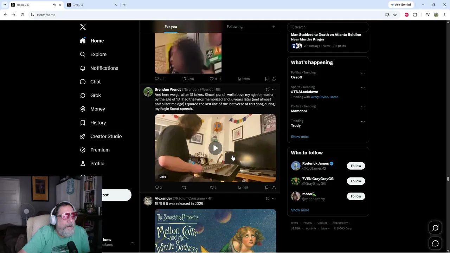Share Brendan Wendt's post
Viewport: 450px width, 253px height.
[x=274, y=188]
